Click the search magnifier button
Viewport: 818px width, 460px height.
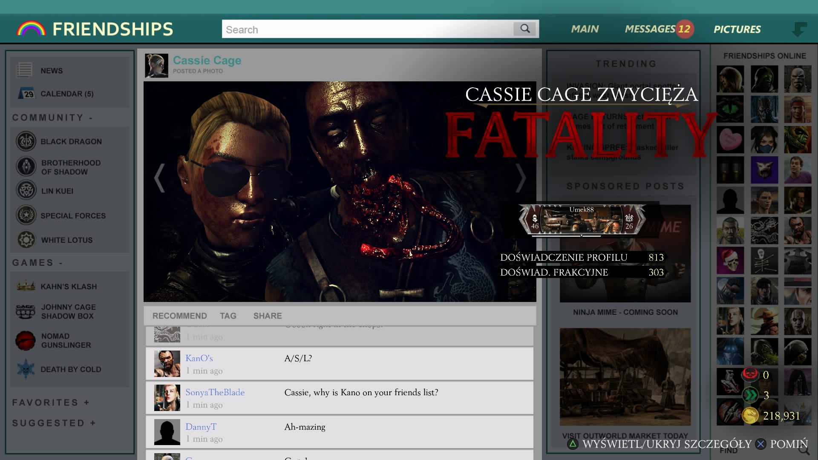[525, 29]
